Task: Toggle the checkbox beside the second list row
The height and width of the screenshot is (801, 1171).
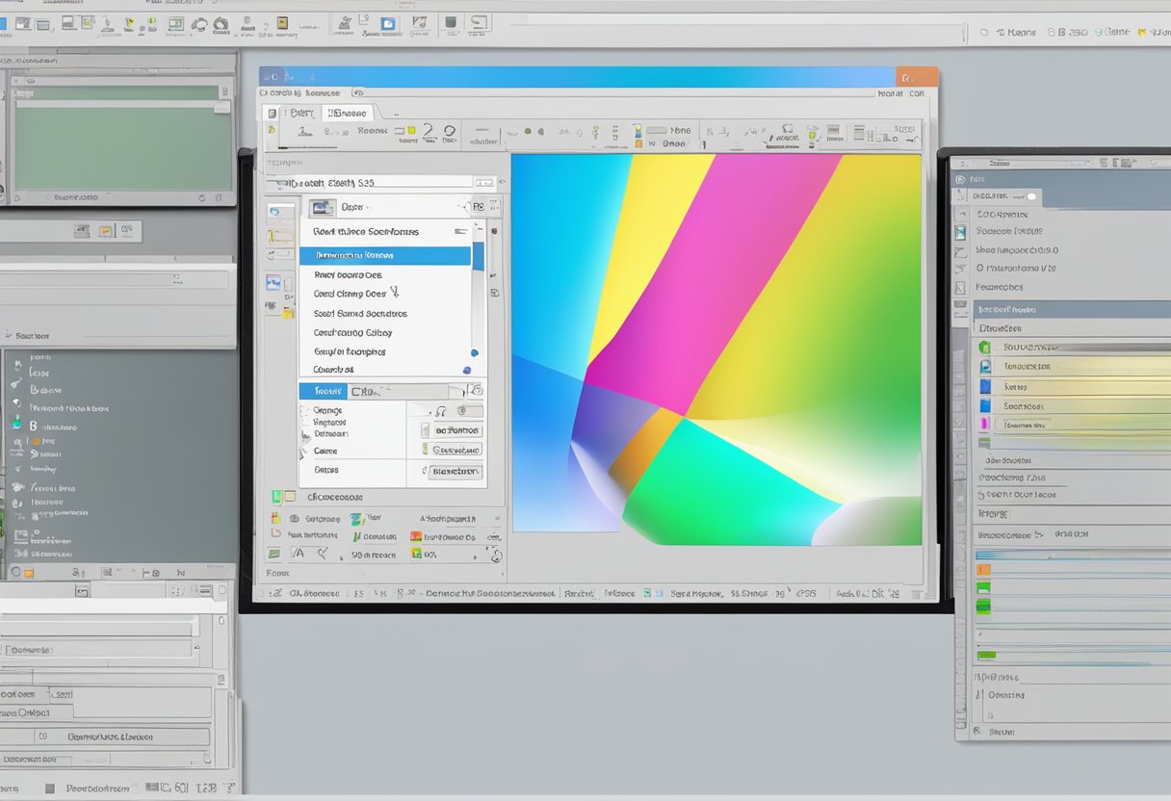Action: tap(305, 422)
